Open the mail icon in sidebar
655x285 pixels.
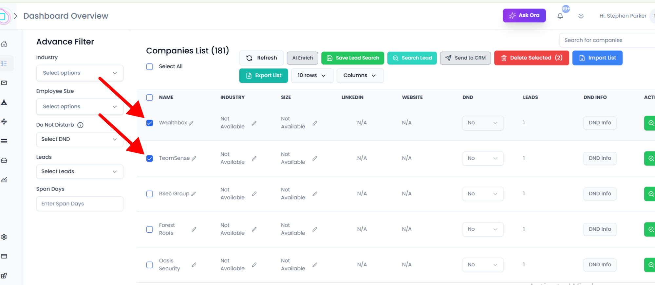(x=4, y=83)
